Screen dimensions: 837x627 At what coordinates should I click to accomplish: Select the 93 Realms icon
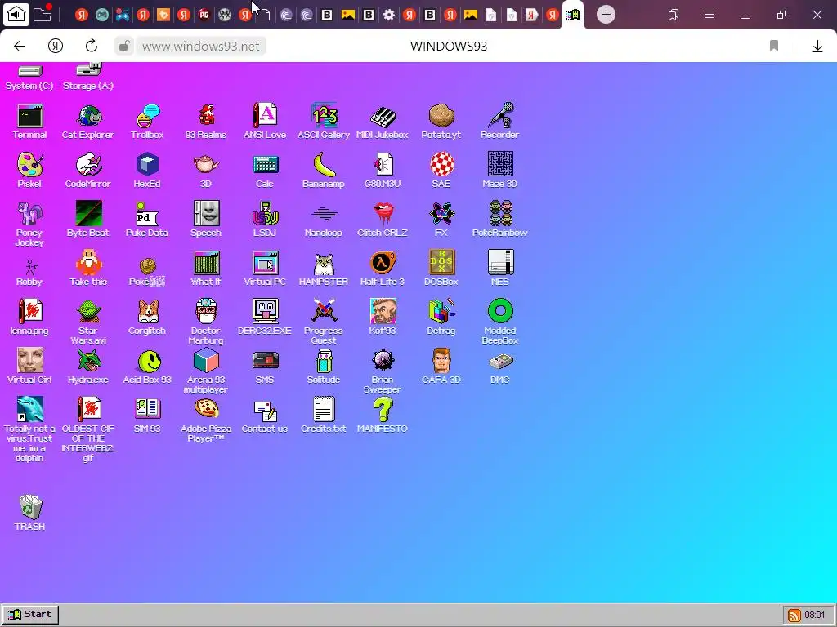(206, 122)
